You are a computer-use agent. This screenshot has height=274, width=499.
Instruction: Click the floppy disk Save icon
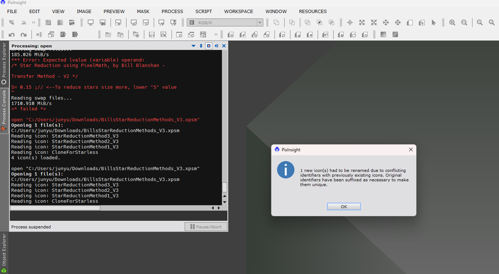tap(151, 35)
